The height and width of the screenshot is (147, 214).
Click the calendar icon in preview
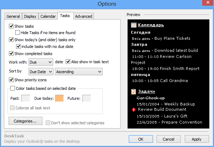pyautogui.click(x=134, y=25)
